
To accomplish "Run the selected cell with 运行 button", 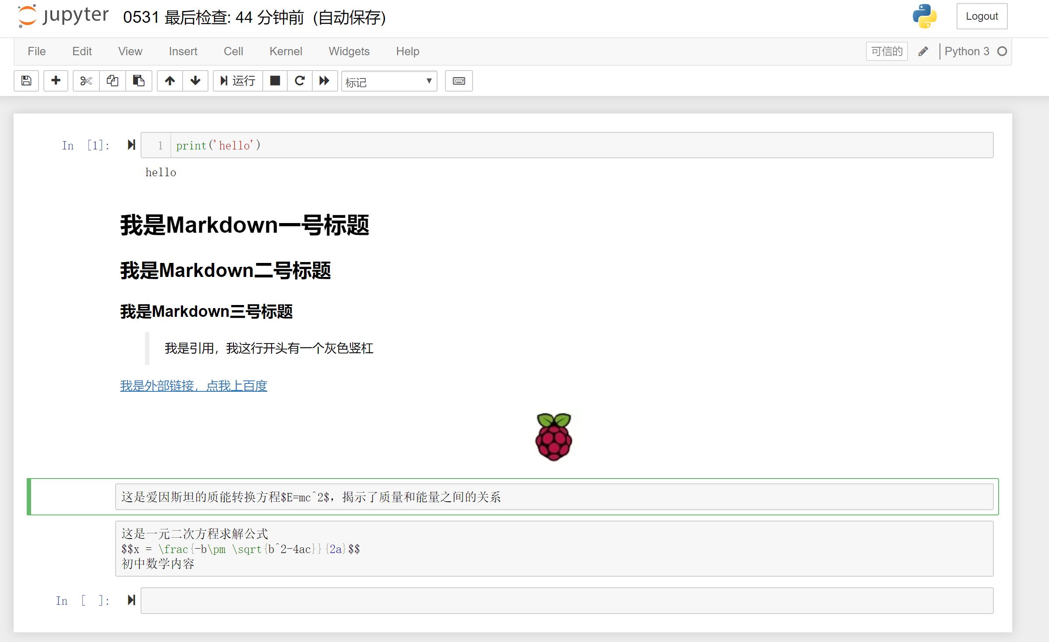I will pos(237,81).
